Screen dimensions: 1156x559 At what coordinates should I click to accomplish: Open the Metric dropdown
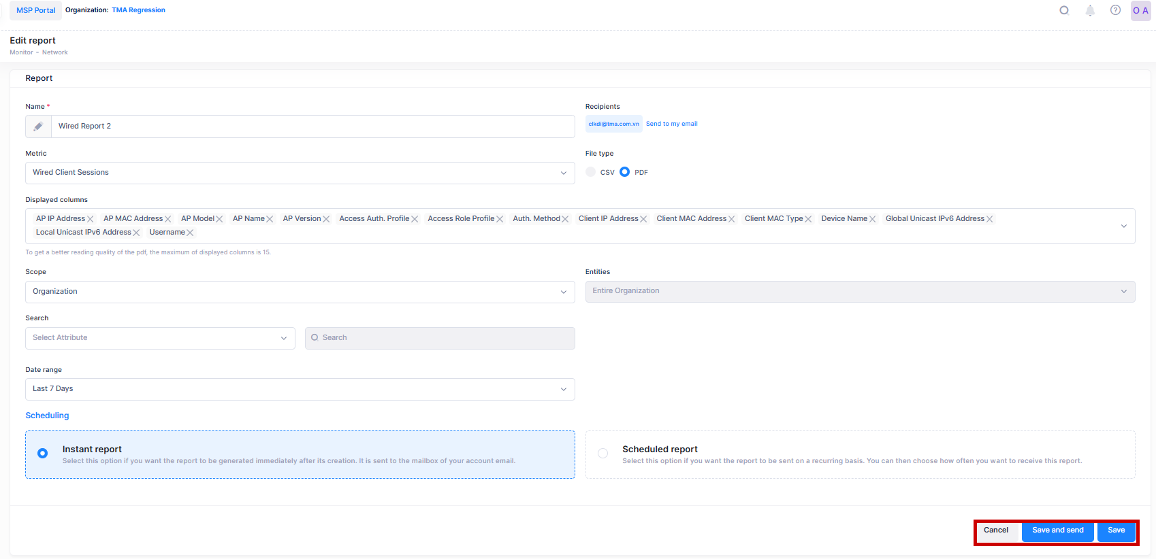point(300,173)
